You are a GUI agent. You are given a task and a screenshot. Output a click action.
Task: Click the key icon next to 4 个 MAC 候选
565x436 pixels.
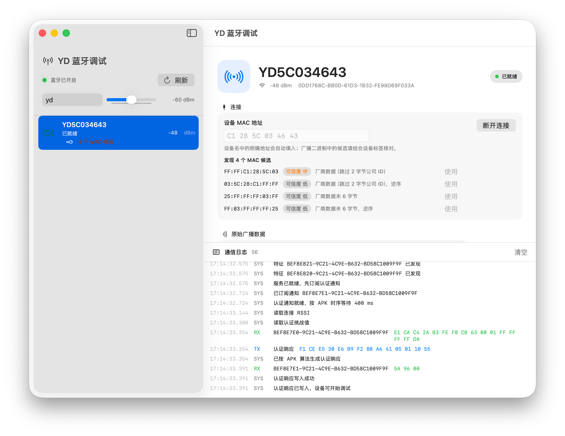pos(70,142)
